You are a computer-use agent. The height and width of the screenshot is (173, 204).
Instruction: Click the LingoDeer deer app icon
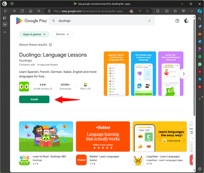click(x=138, y=160)
